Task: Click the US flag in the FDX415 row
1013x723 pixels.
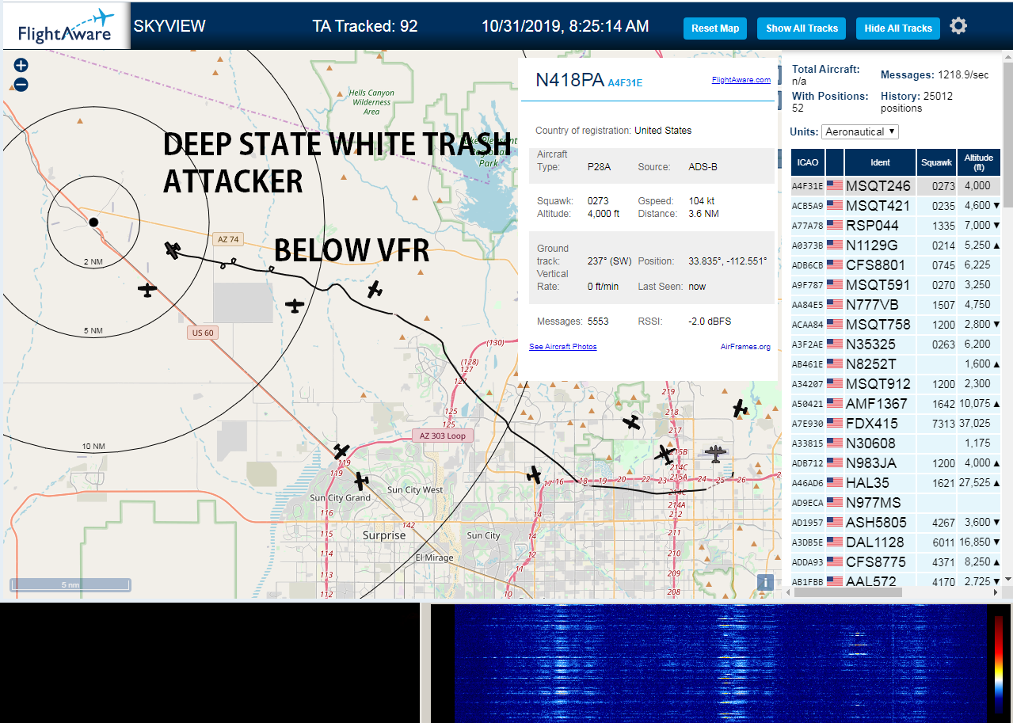Action: (835, 424)
